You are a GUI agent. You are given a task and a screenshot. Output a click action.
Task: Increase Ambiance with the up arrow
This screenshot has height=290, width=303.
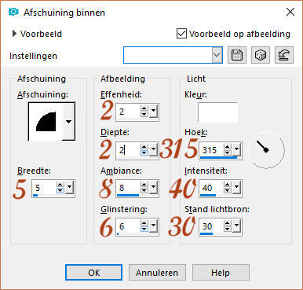(144, 185)
